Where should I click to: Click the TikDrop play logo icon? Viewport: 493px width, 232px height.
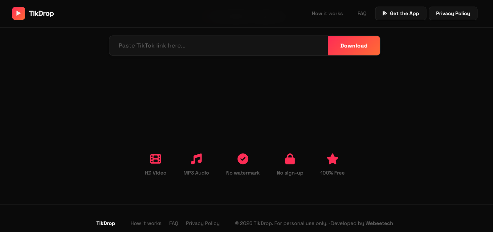(x=18, y=14)
